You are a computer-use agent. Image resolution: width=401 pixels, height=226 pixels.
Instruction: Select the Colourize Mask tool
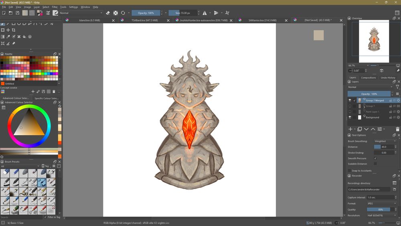click(x=14, y=37)
